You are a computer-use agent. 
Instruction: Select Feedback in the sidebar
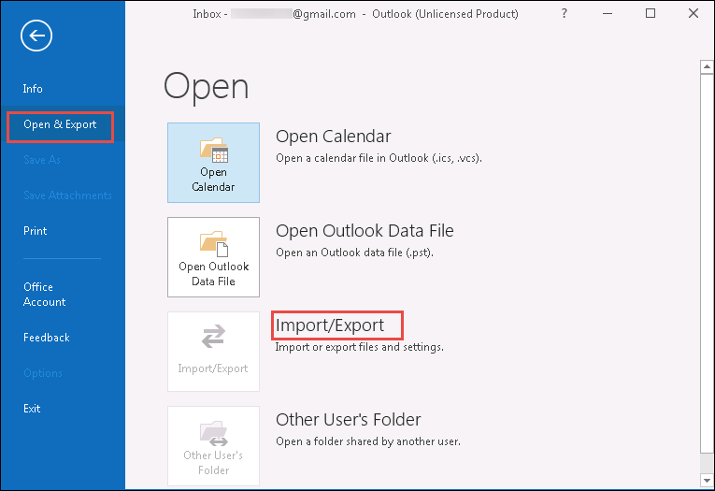tap(46, 338)
